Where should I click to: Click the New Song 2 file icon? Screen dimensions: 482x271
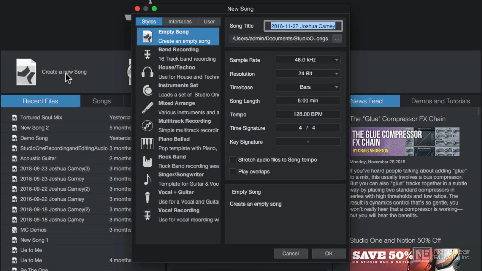click(14, 128)
